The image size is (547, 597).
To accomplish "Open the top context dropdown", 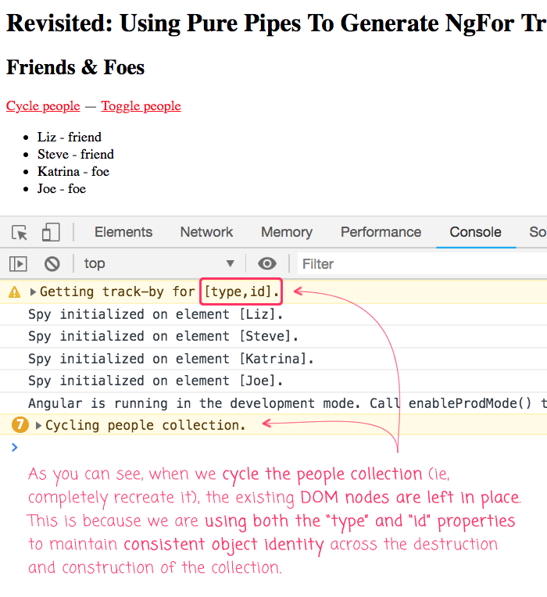I will pos(159,263).
